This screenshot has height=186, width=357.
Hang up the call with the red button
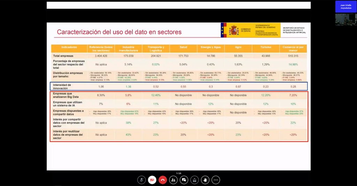162,180
